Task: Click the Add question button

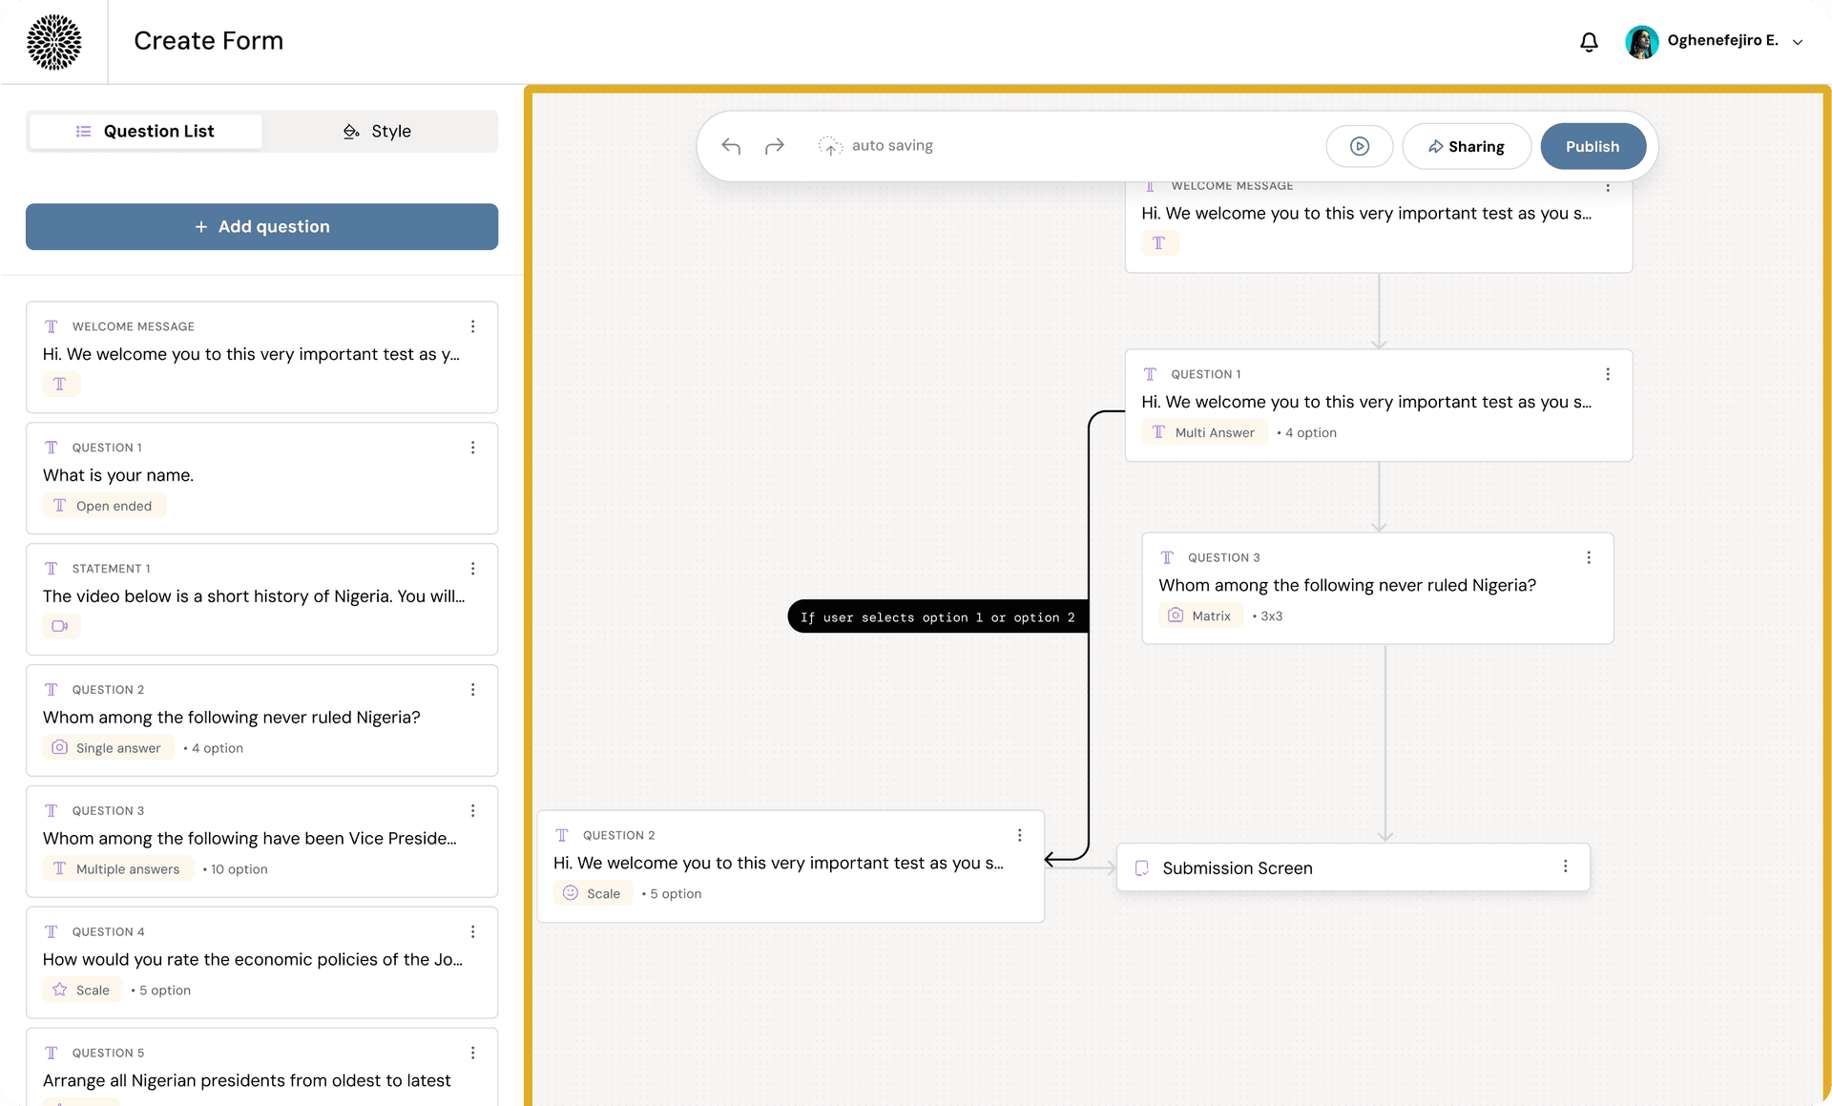Action: 261,226
